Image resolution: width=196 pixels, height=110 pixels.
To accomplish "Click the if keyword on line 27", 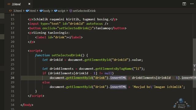I will coord(44,73).
